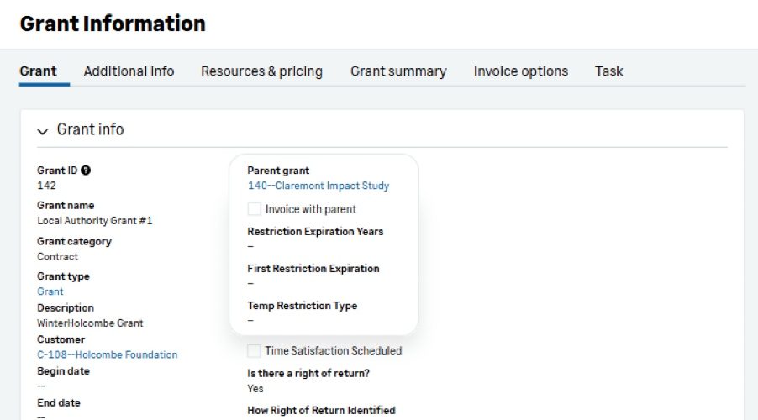The height and width of the screenshot is (420, 758).
Task: Click the Grant Information page title
Action: (x=113, y=24)
